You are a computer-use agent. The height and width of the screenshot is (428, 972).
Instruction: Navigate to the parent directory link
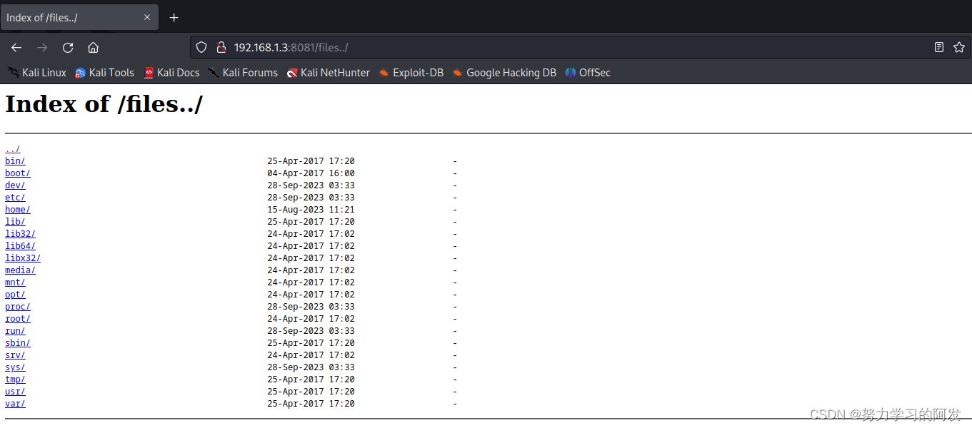tap(12, 148)
